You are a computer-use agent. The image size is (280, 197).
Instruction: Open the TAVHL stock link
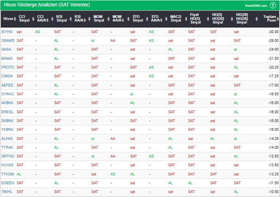7,192
